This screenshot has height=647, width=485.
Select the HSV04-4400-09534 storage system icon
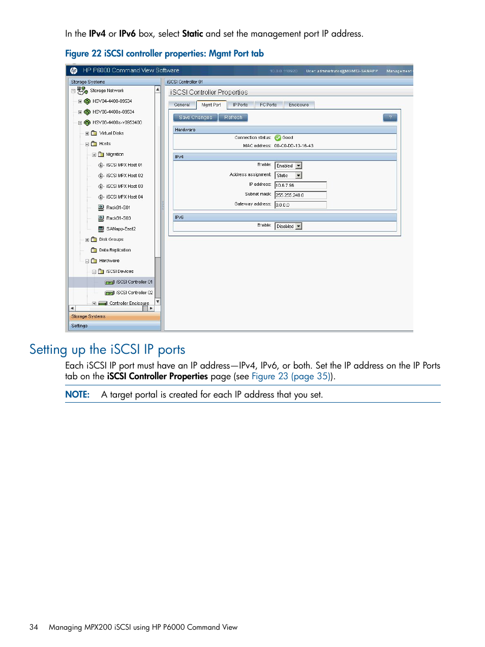pyautogui.click(x=87, y=101)
